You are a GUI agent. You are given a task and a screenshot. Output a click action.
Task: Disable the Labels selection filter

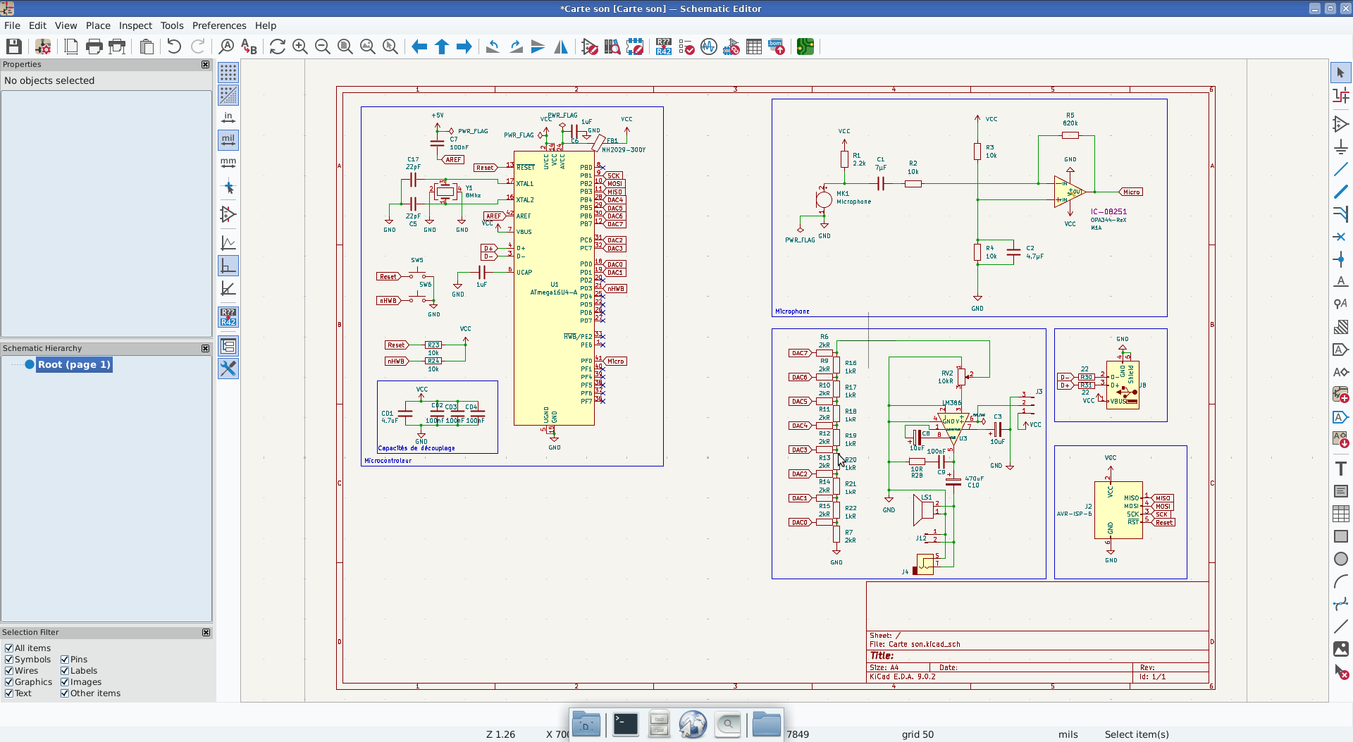tap(65, 671)
